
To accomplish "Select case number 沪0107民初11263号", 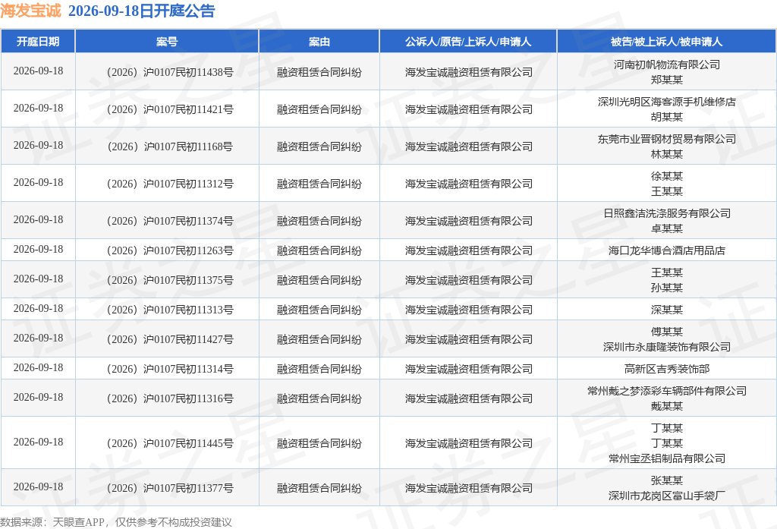I will click(x=170, y=250).
